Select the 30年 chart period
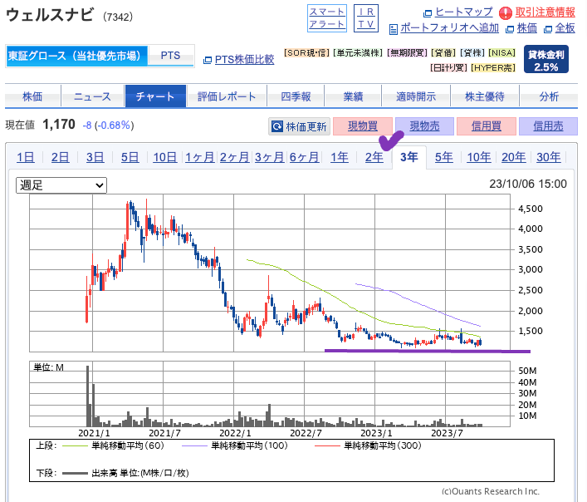Screen dimensions: 587x502 coord(549,157)
